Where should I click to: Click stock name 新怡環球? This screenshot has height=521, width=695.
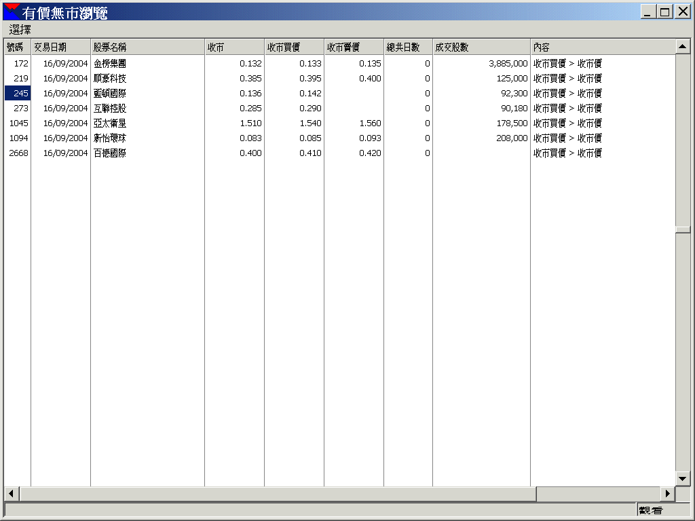110,138
